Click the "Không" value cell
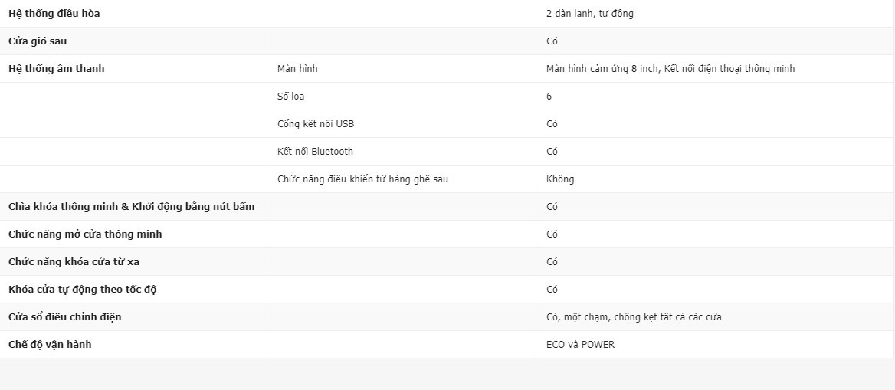The image size is (895, 390). pyautogui.click(x=560, y=179)
